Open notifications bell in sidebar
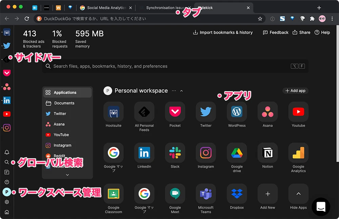The image size is (339, 219). pyautogui.click(x=7, y=152)
